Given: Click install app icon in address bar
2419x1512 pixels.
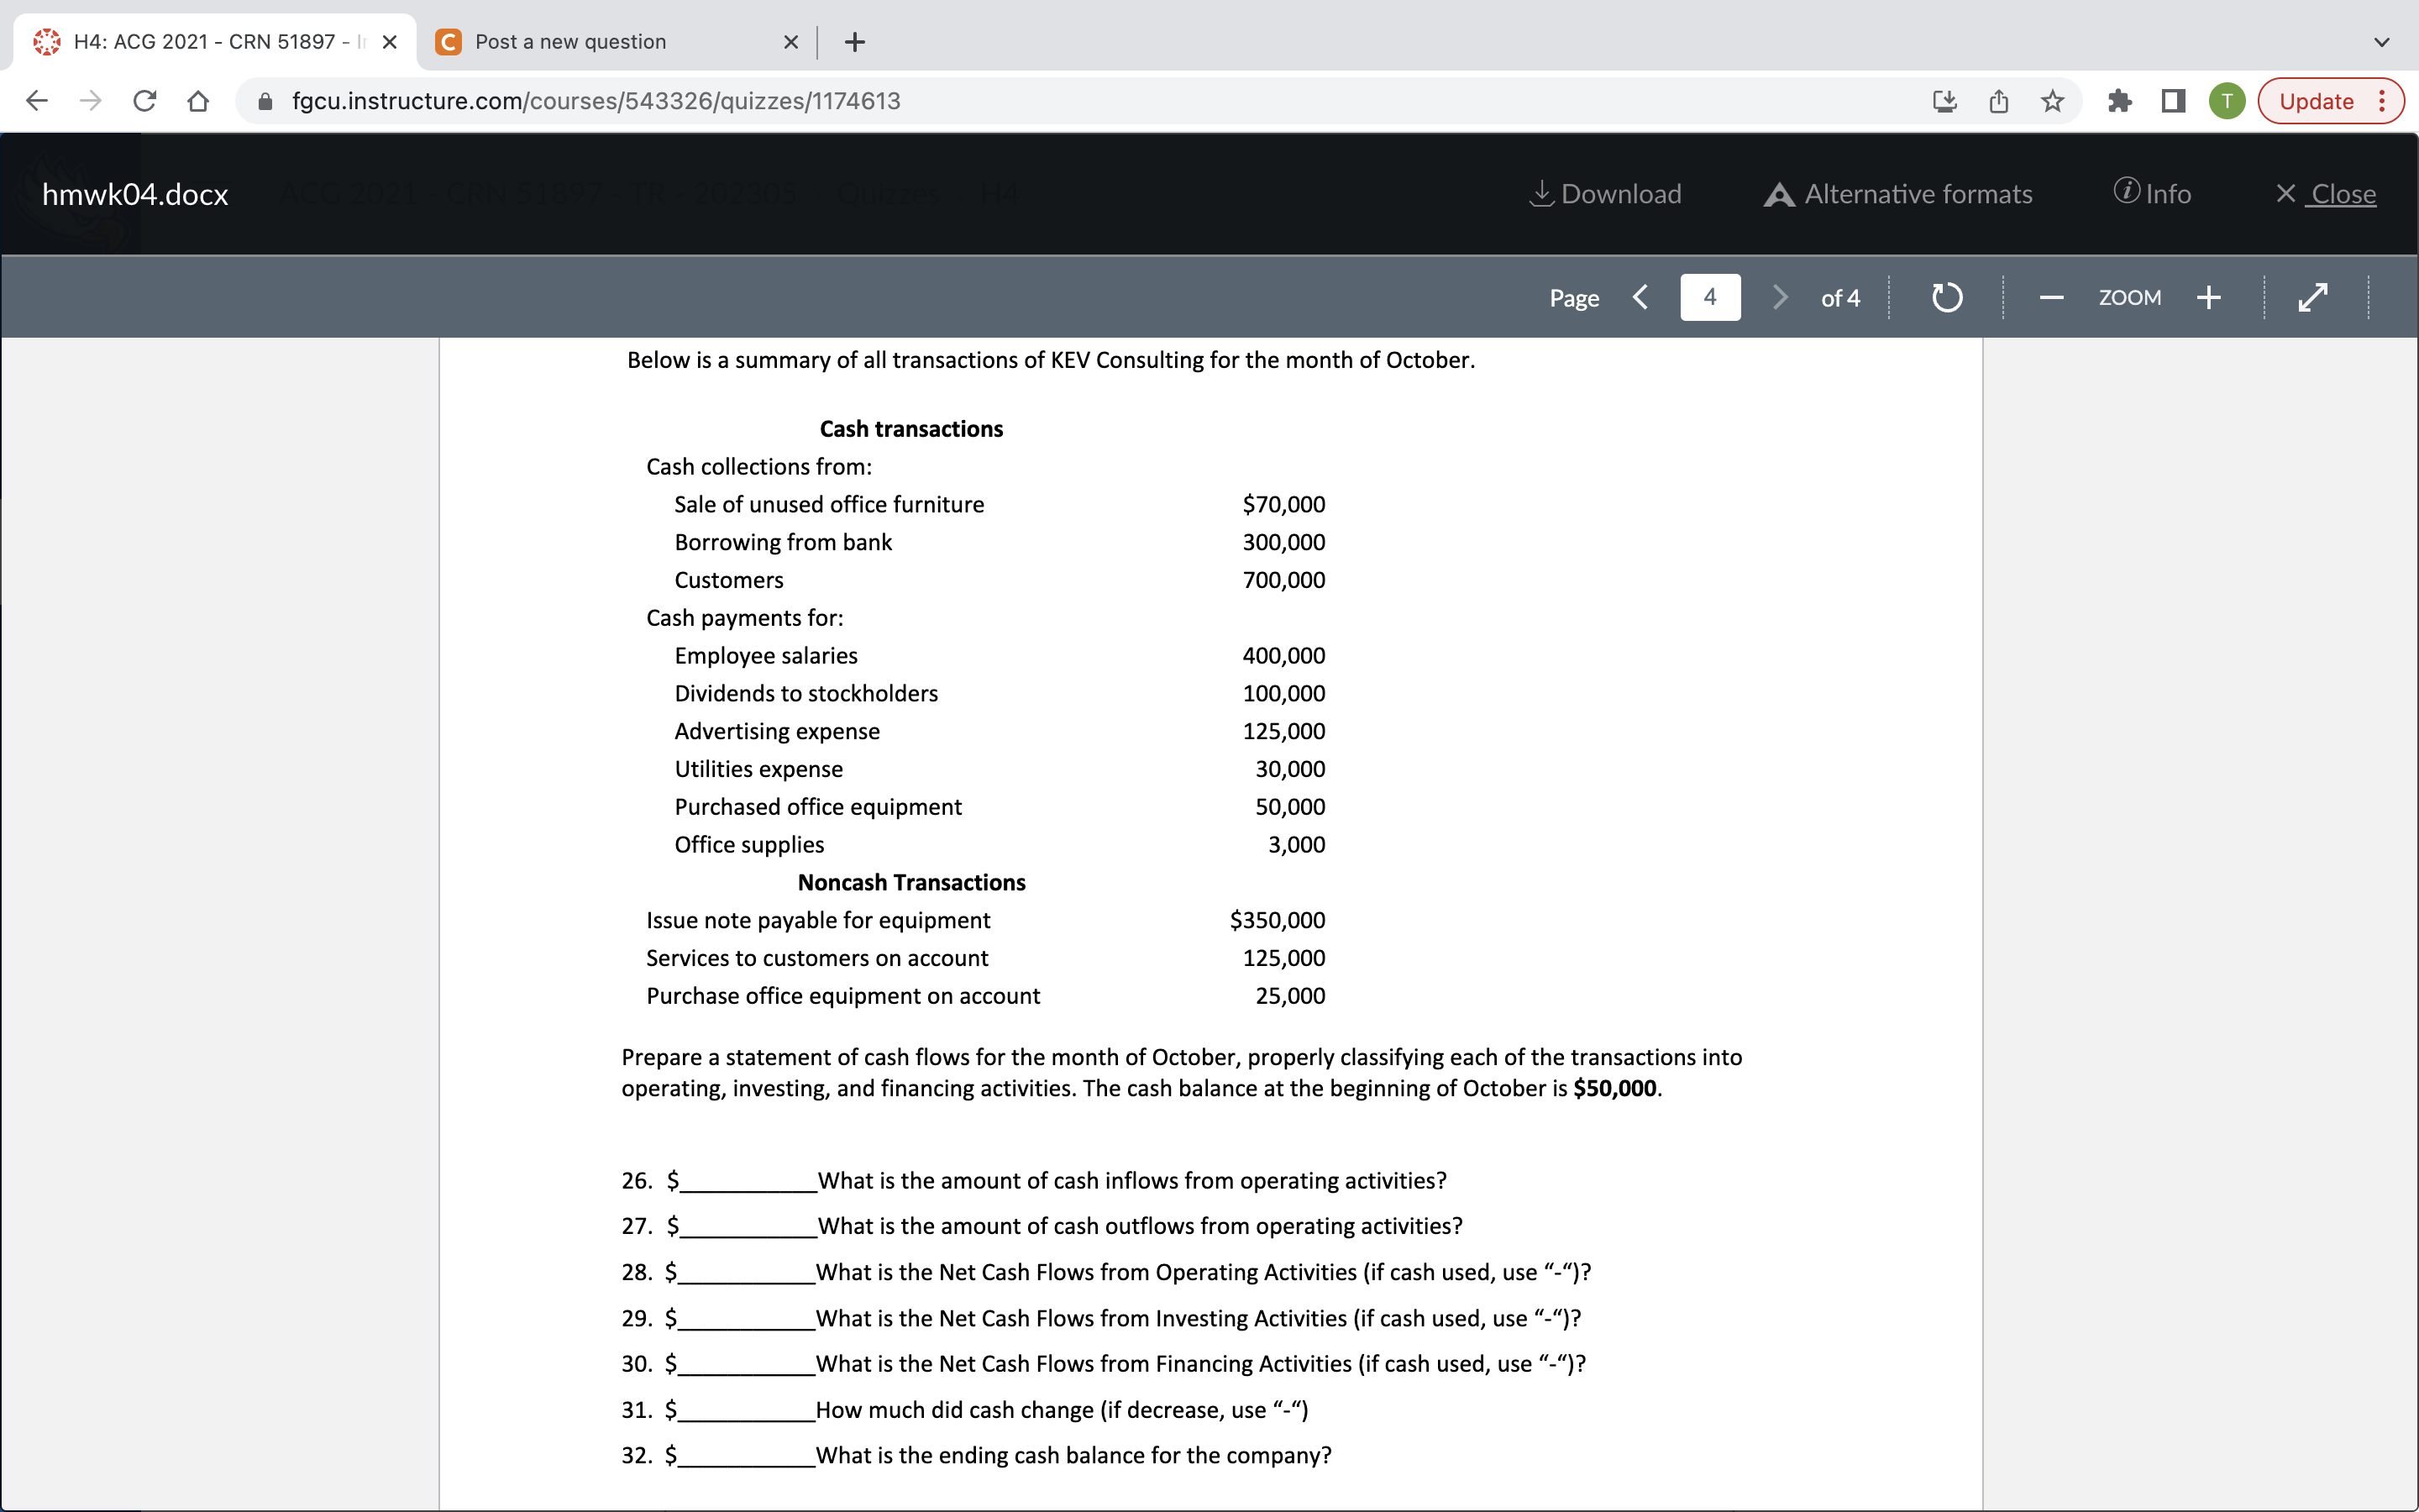Looking at the screenshot, I should point(1944,101).
